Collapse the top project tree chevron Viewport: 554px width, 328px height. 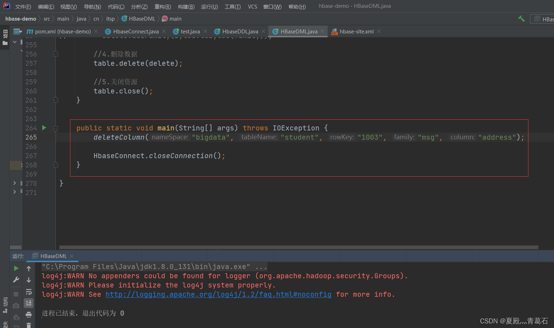pos(15,42)
